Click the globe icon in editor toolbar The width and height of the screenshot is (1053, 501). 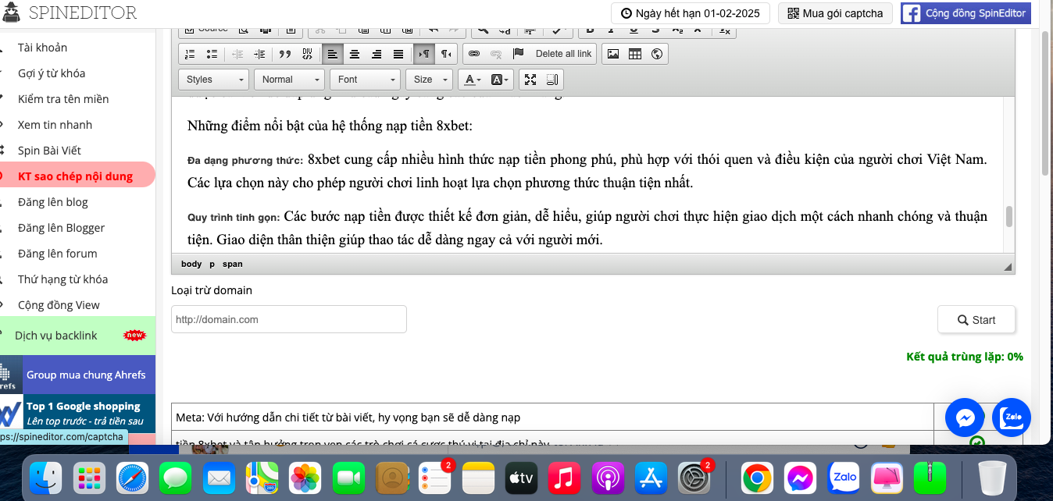click(657, 54)
